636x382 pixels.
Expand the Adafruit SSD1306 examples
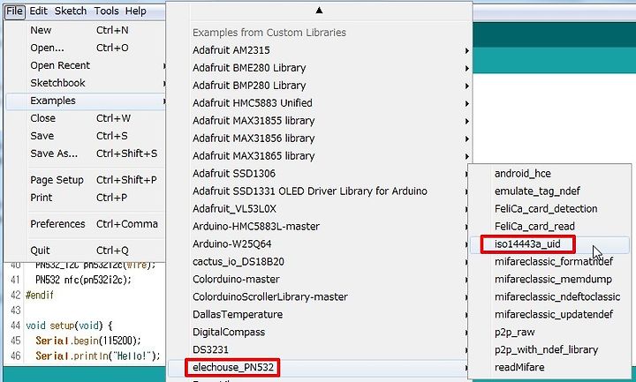click(x=318, y=174)
